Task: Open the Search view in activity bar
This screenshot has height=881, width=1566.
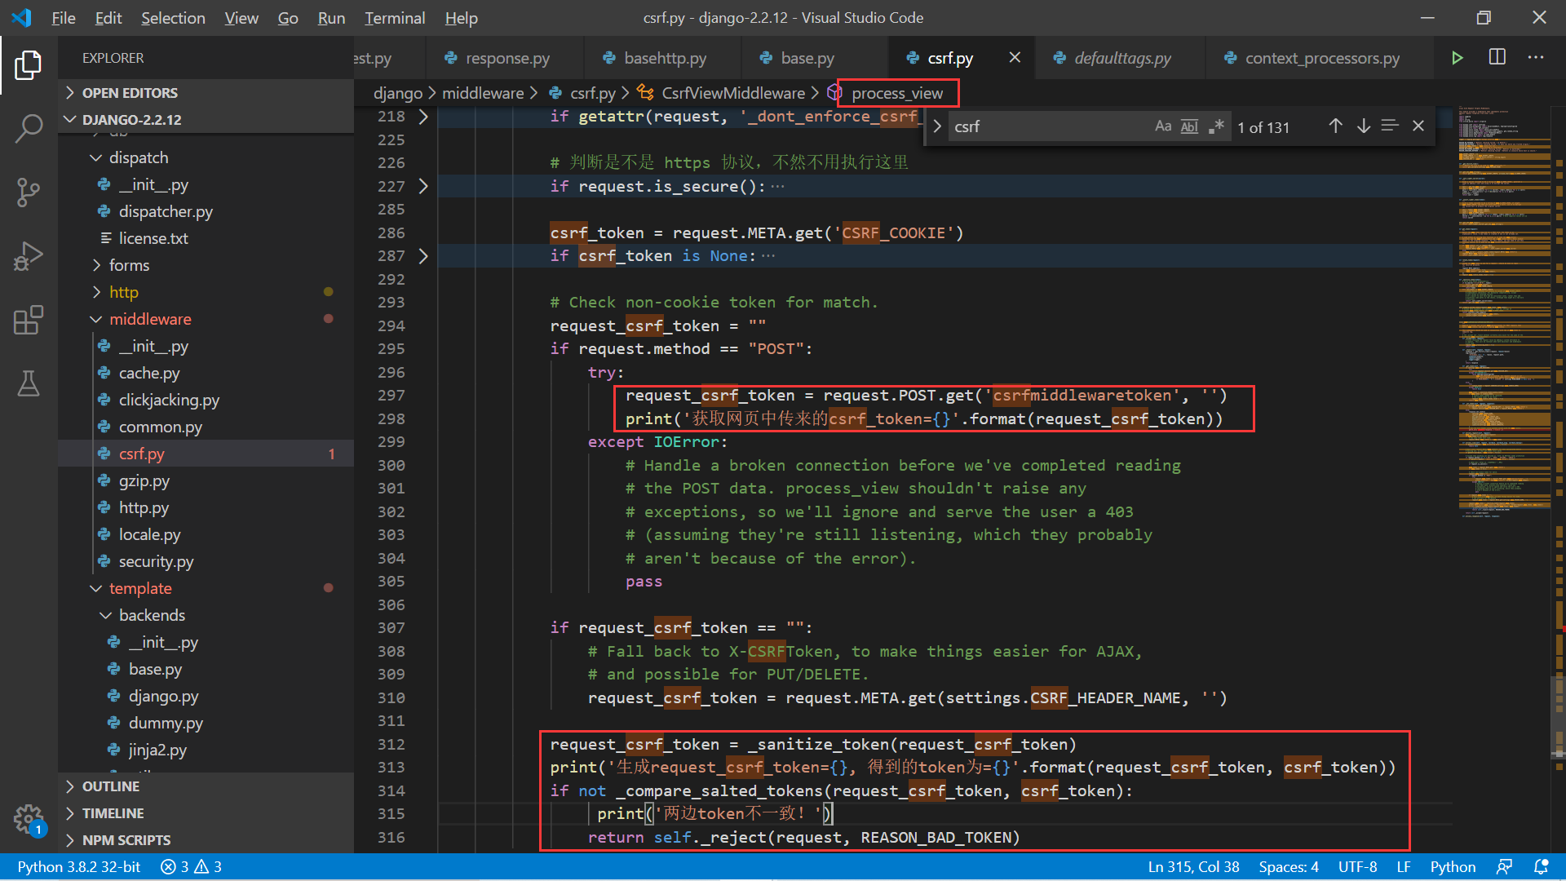Action: (29, 129)
